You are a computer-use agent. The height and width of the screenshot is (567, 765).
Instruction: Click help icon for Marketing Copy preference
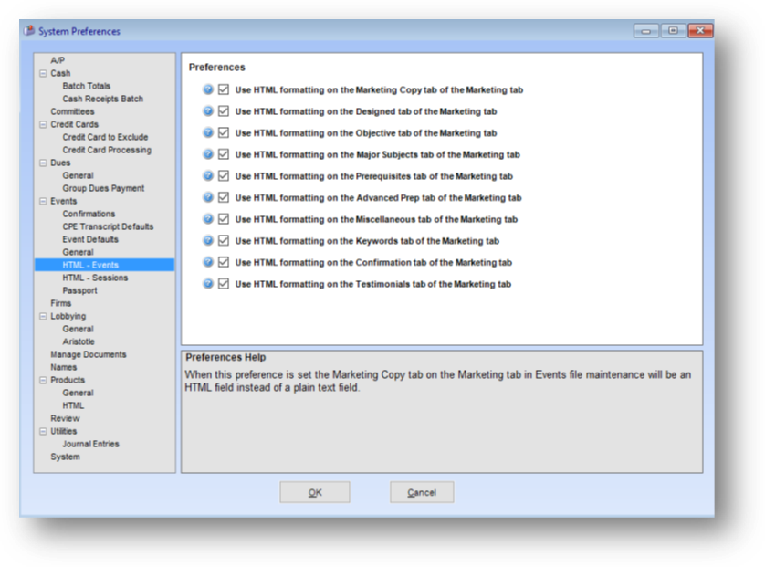pos(208,89)
